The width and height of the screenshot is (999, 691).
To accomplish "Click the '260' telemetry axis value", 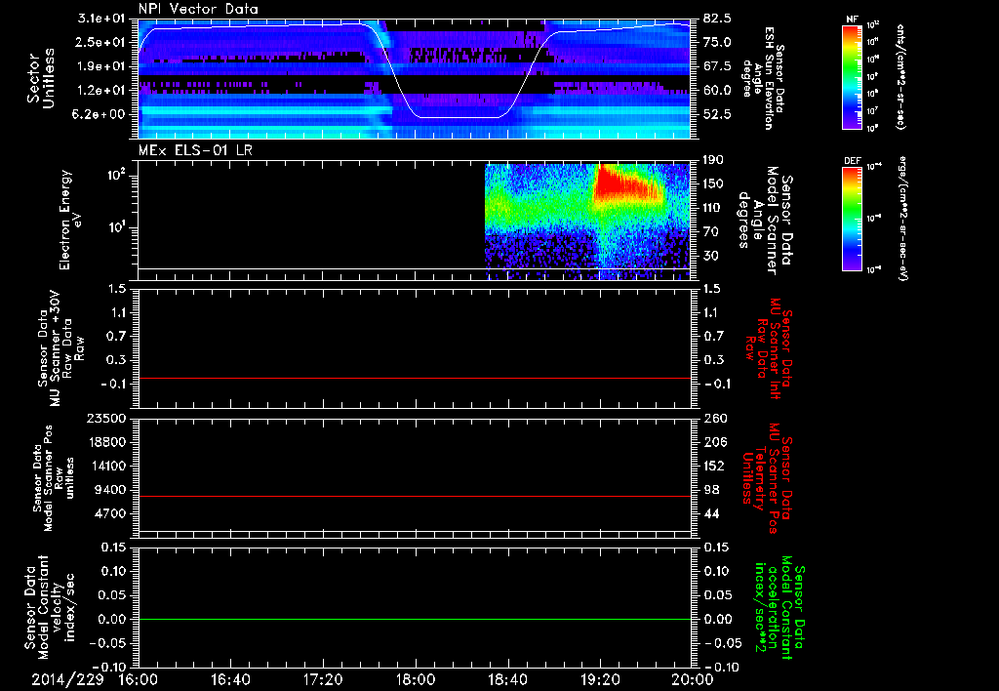I will (715, 418).
